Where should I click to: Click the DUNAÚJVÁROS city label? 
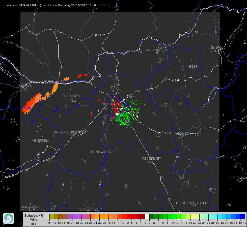[103, 152]
